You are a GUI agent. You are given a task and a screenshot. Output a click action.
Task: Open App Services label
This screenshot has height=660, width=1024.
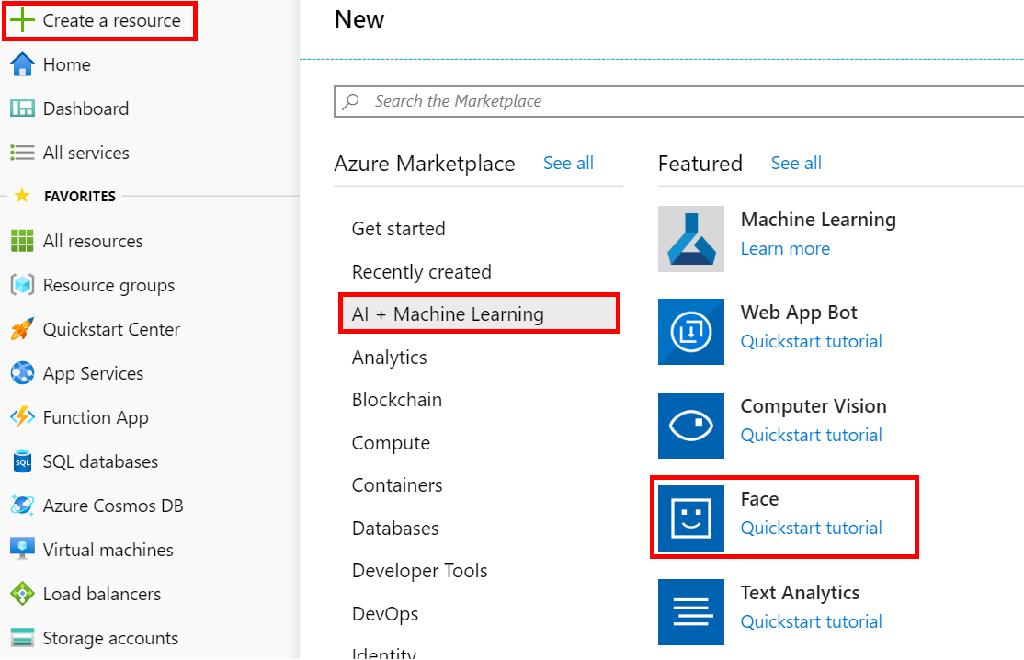(x=94, y=374)
